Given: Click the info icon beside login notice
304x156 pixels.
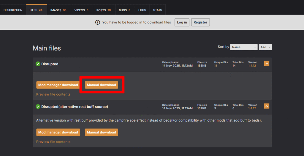Looking at the screenshot, I should coord(97,22).
